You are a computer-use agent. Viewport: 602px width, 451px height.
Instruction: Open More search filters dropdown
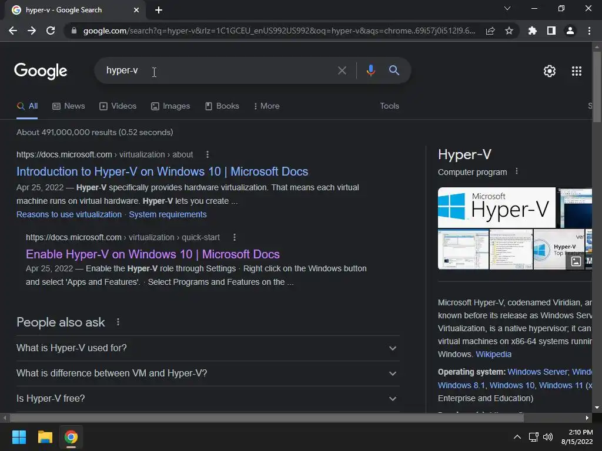pos(266,106)
